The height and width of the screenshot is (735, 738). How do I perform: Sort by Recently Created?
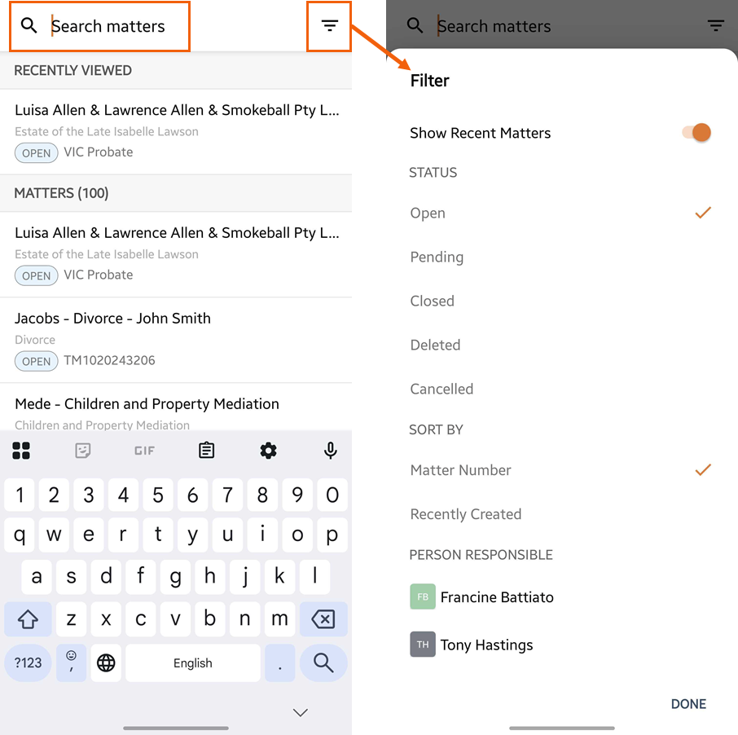466,514
